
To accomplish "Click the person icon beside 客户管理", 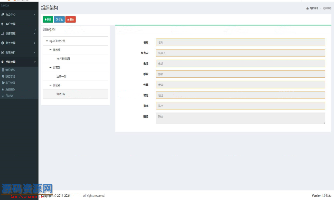I will click(2, 24).
